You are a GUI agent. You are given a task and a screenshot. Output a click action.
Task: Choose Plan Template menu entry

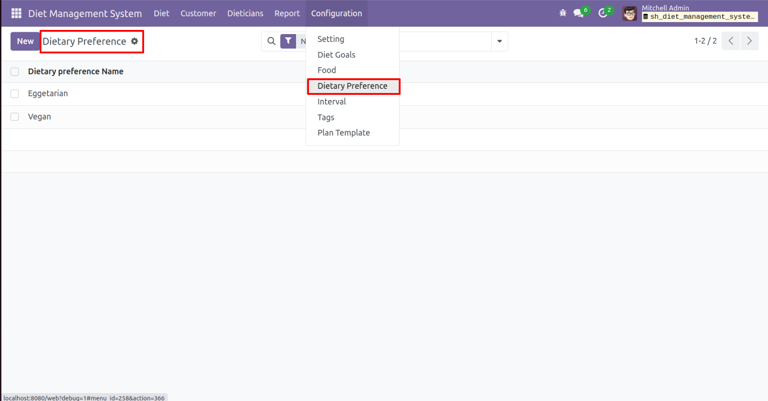coord(353,133)
